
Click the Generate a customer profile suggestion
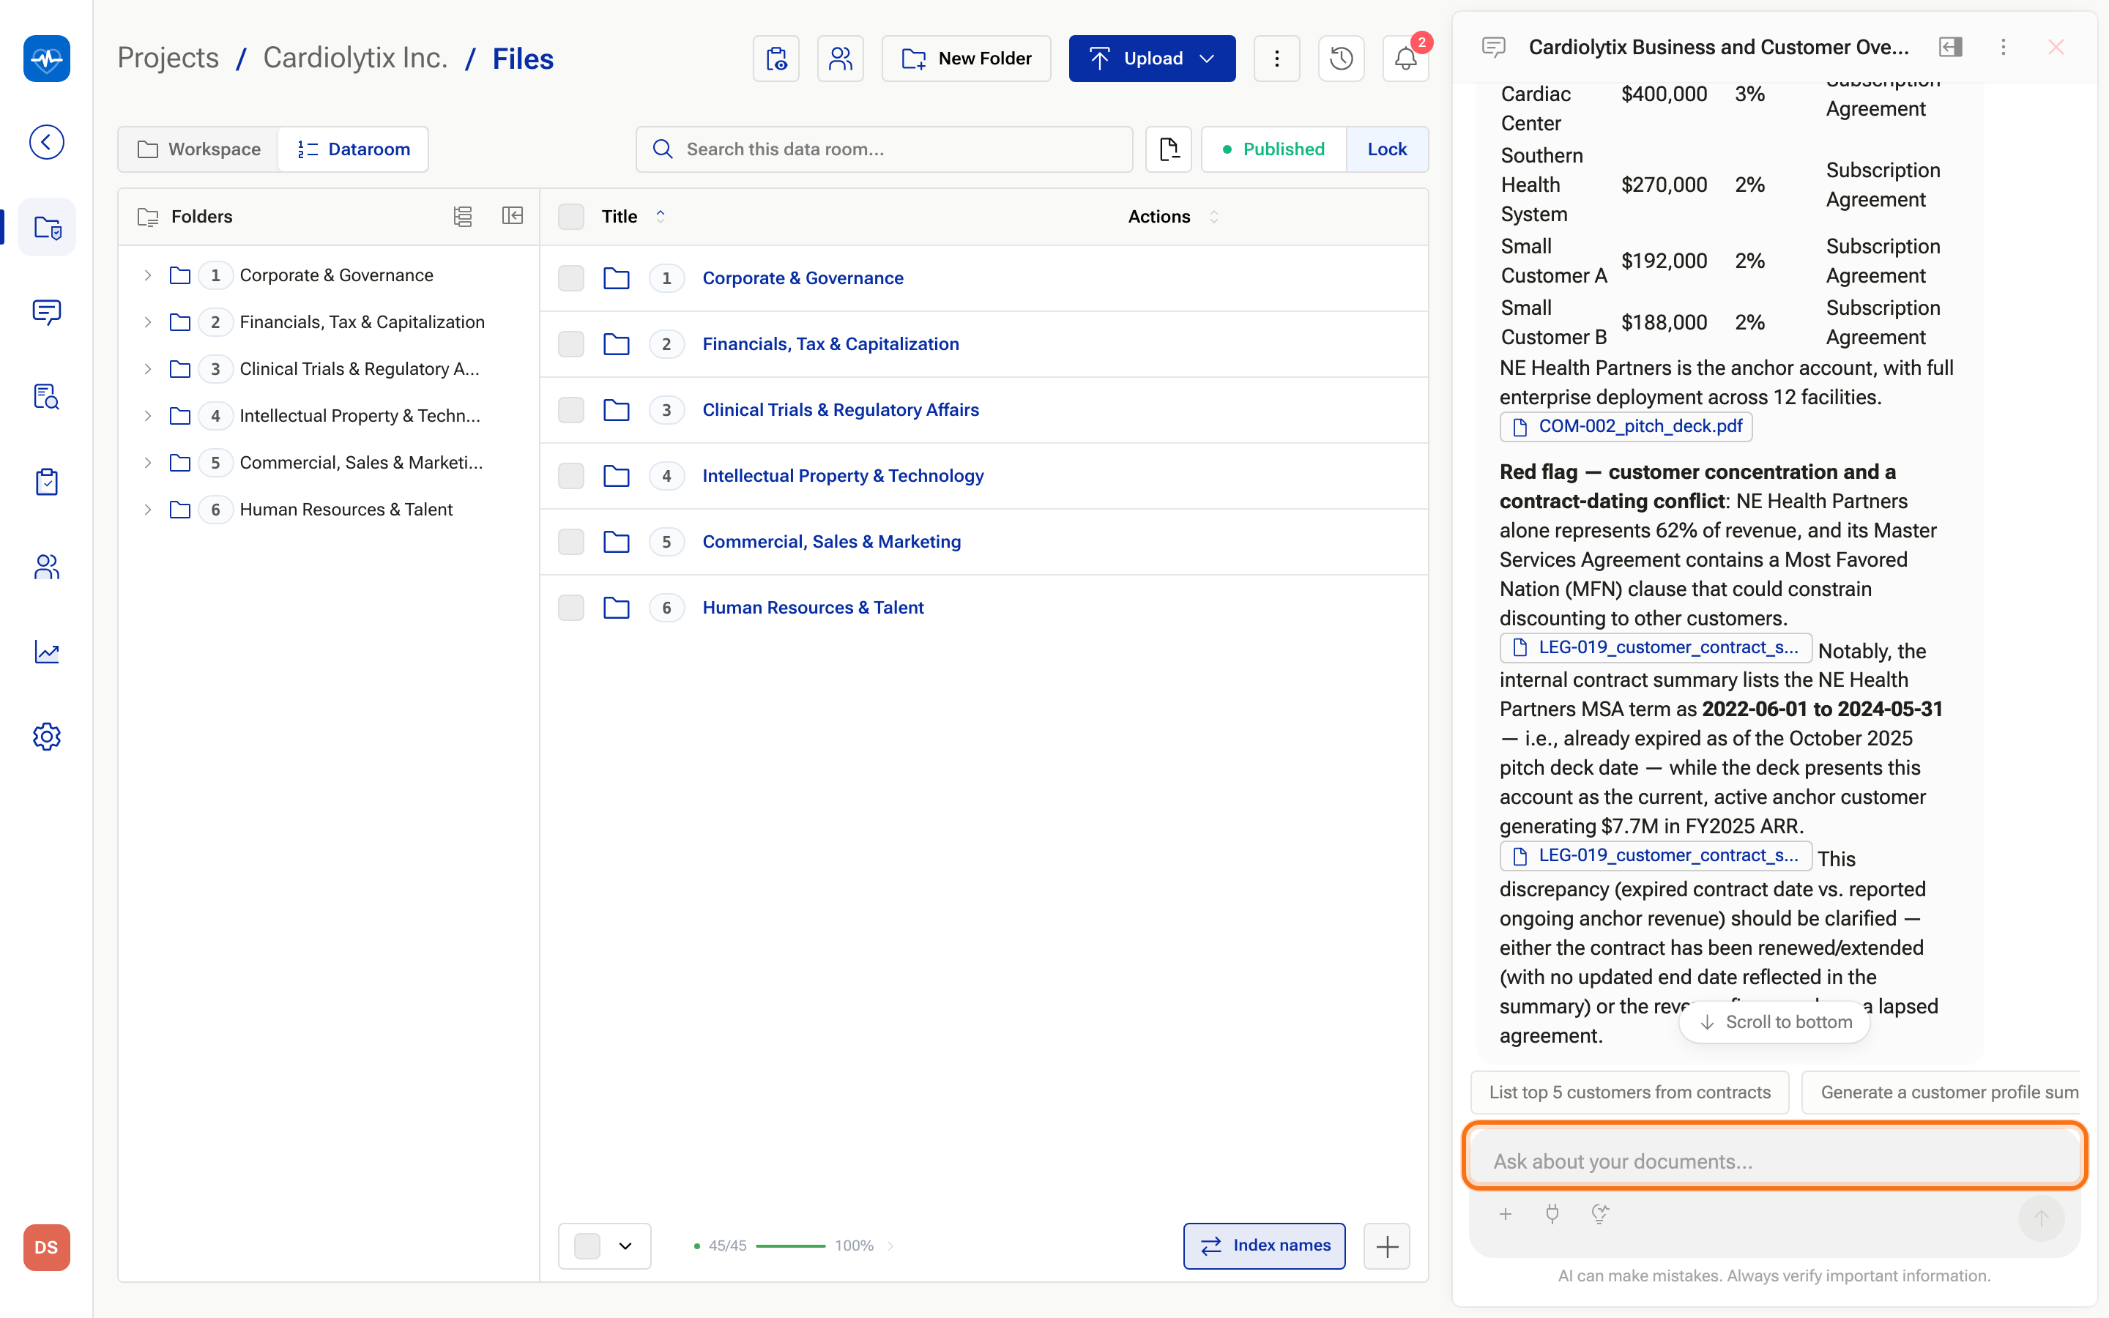pyautogui.click(x=1942, y=1092)
